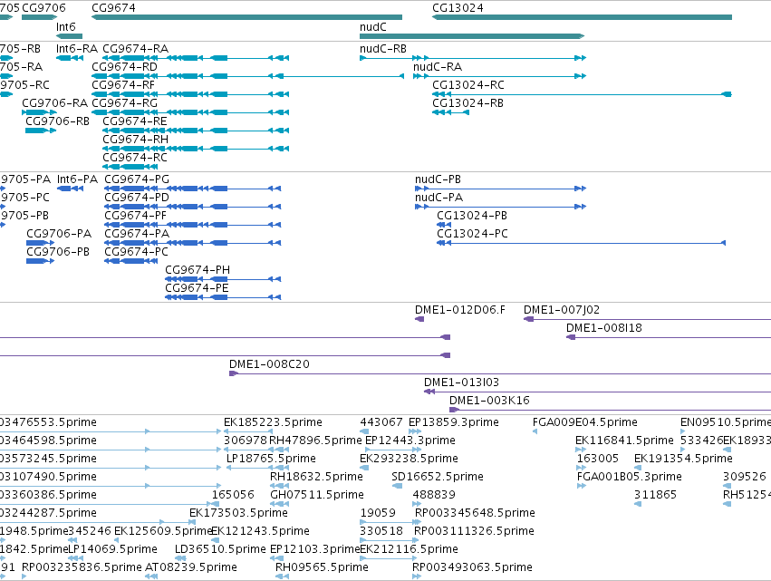Click the EK173503.5prime EST label
Viewport: 771px width, 581px height.
pos(238,513)
